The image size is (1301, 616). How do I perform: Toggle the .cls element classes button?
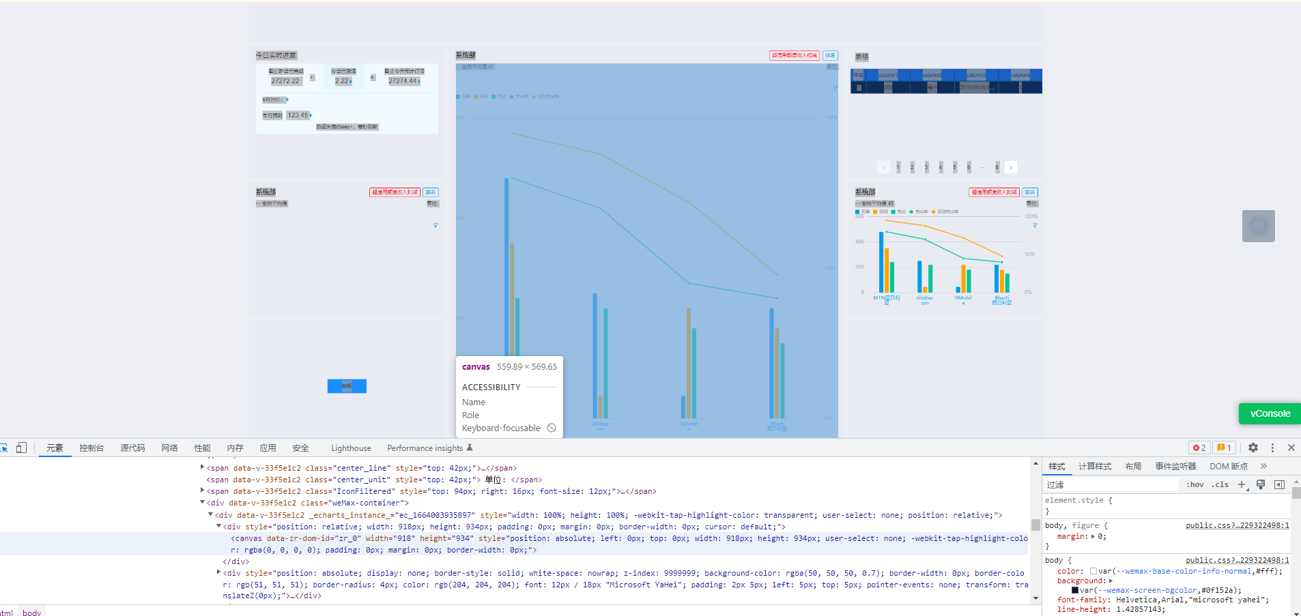point(1220,484)
